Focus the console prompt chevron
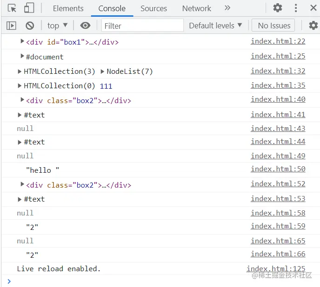 (x=9, y=281)
